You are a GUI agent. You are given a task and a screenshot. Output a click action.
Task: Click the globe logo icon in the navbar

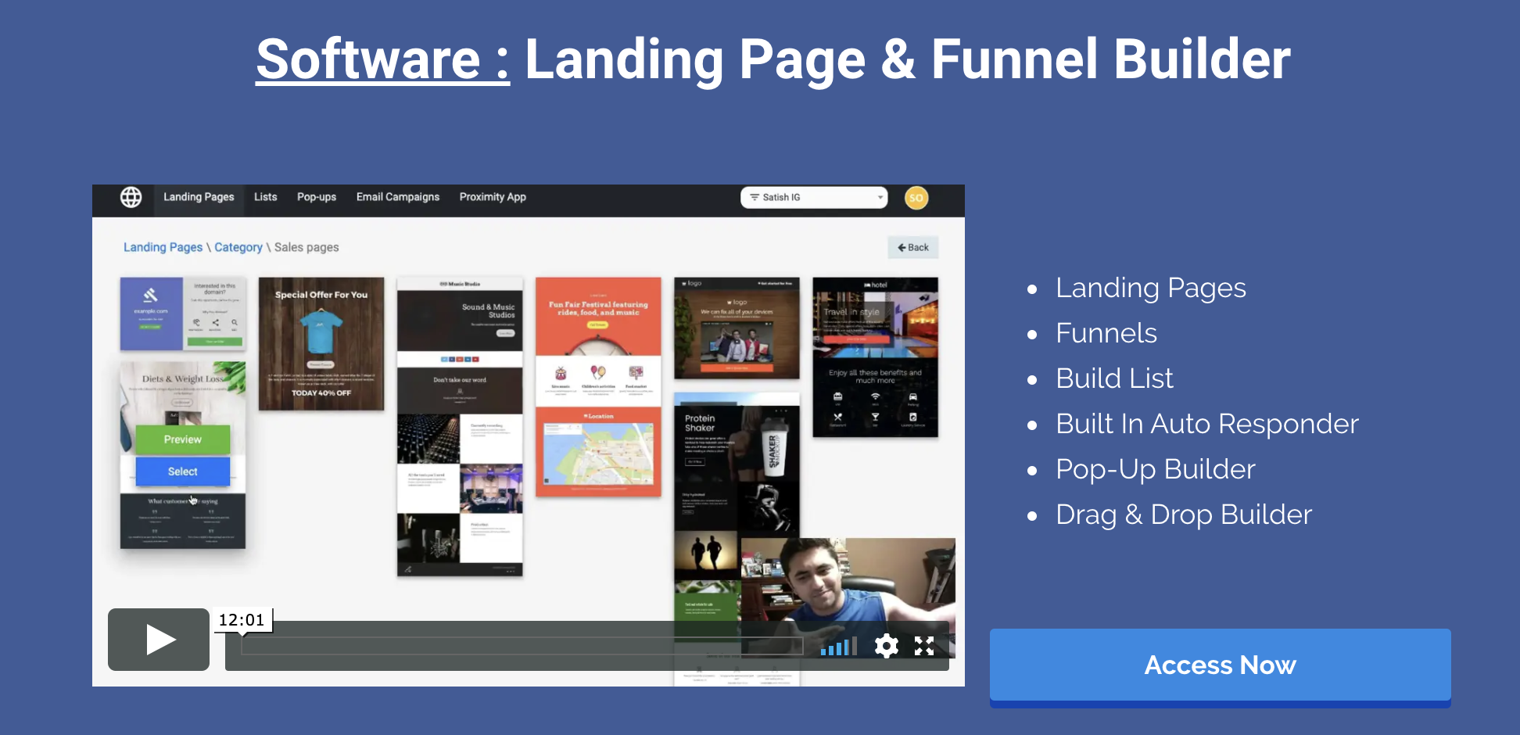(x=131, y=197)
